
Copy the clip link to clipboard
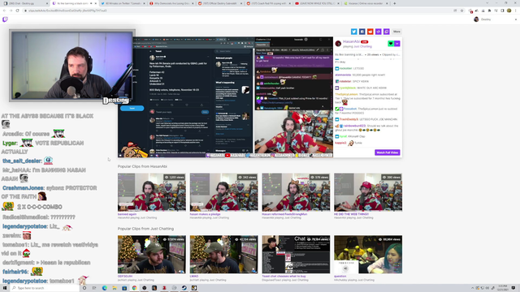(x=387, y=32)
